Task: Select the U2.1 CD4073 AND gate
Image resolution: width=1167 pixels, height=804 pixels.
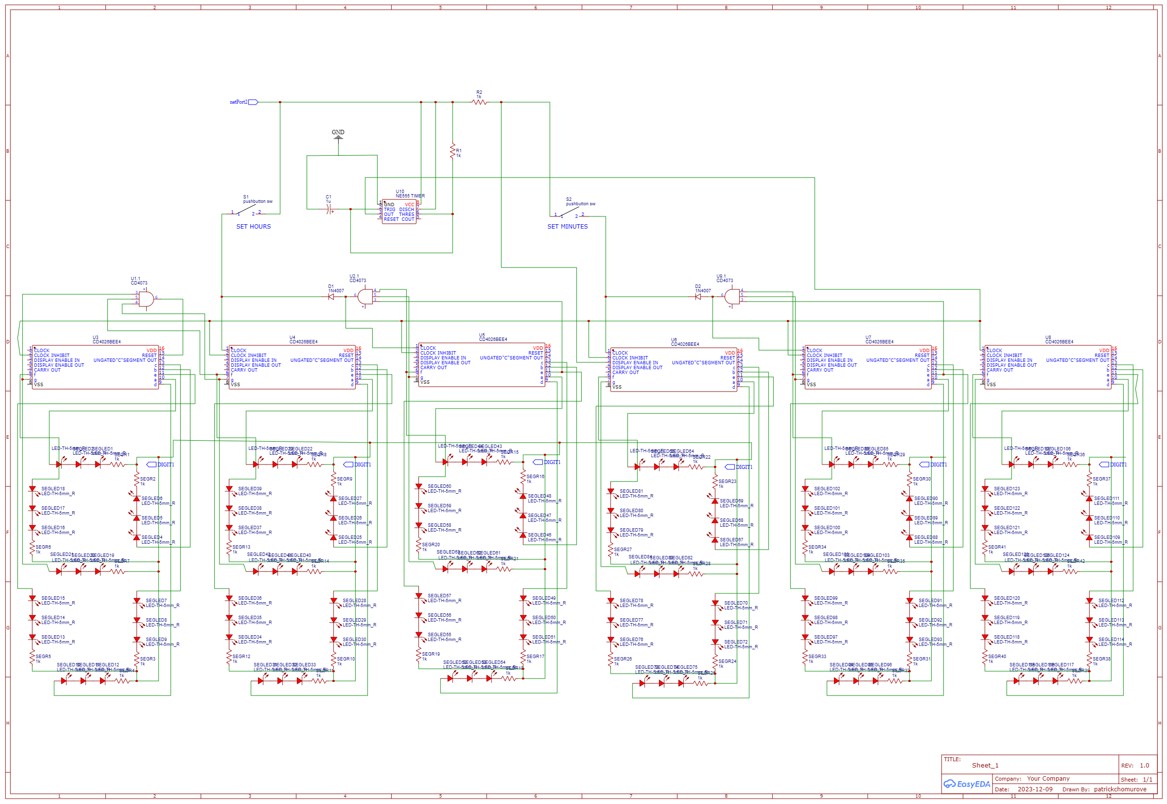Action: pyautogui.click(x=365, y=297)
